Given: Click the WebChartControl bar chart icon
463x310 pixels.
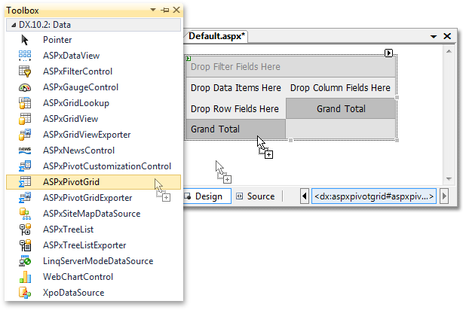Looking at the screenshot, I should coord(25,277).
